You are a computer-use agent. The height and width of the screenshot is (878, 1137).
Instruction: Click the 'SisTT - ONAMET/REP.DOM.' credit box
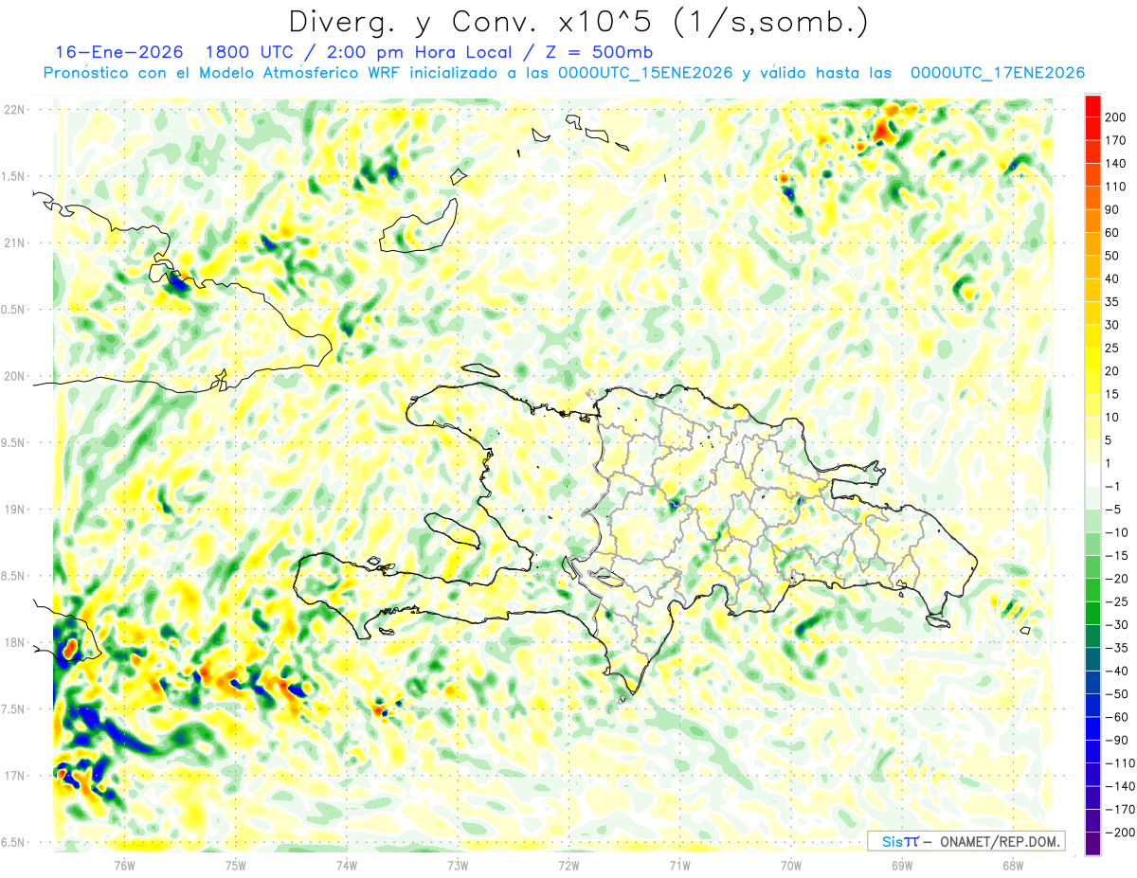[x=966, y=841]
